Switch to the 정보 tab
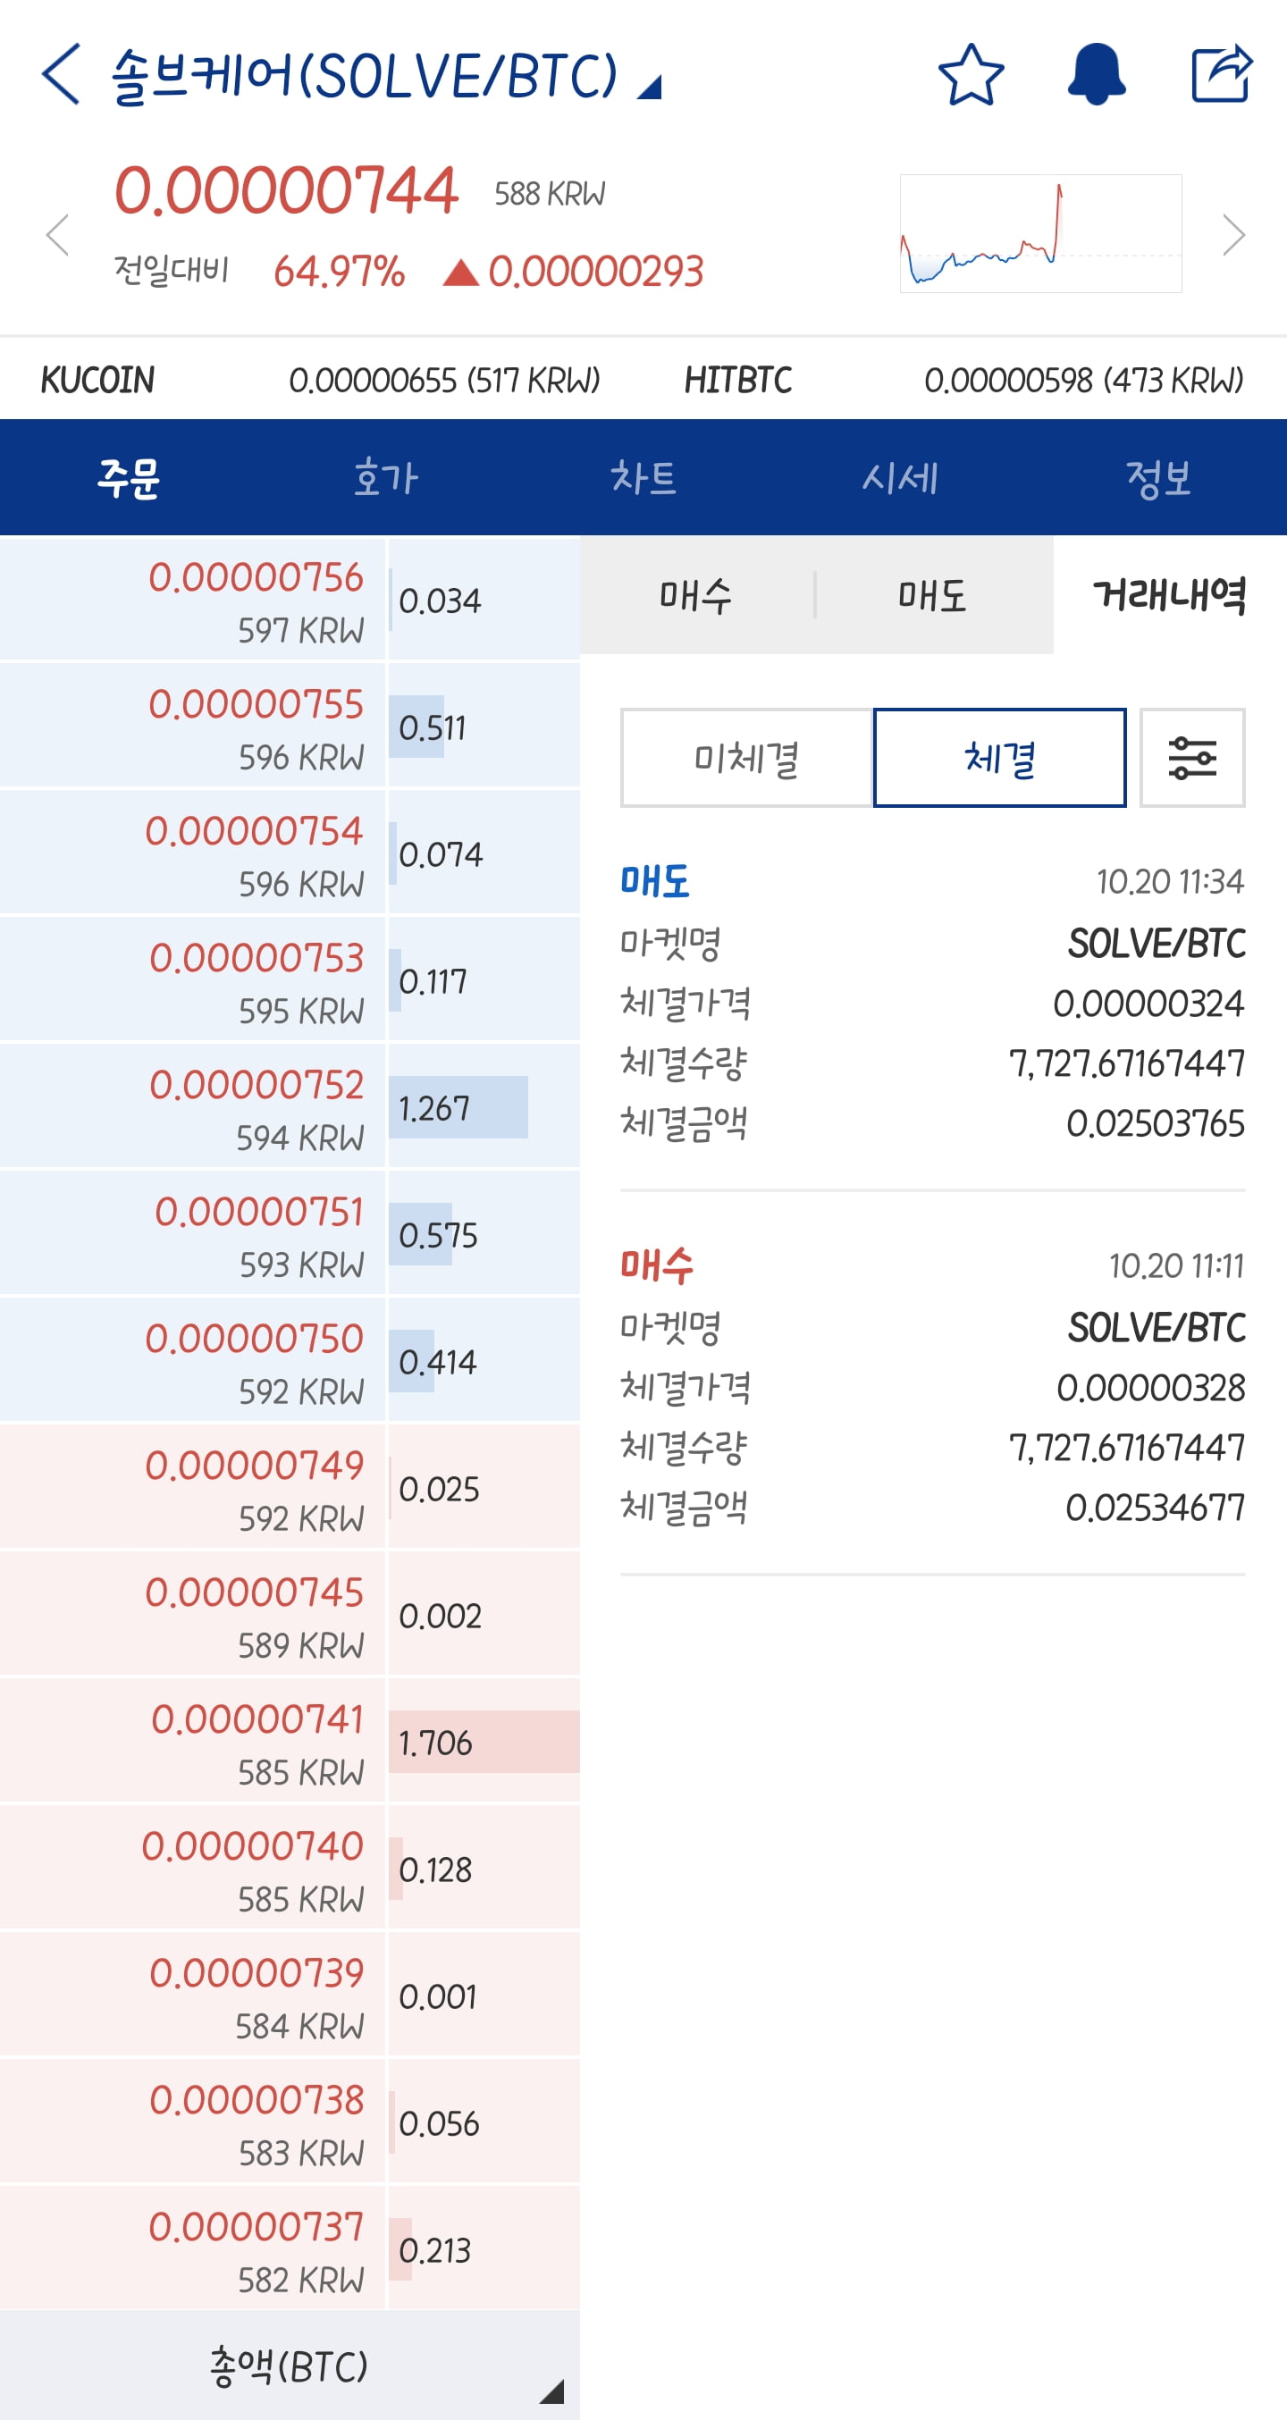Viewport: 1287px width, 2420px height. [1158, 477]
